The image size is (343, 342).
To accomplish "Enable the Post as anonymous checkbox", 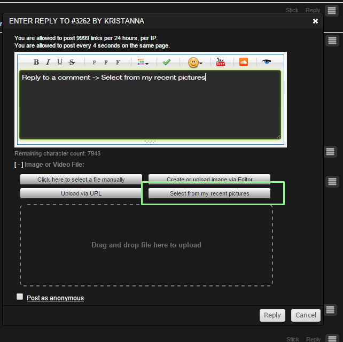I will pyautogui.click(x=20, y=297).
